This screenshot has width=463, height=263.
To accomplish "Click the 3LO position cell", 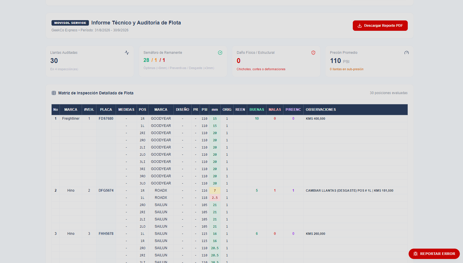I will [142, 183].
